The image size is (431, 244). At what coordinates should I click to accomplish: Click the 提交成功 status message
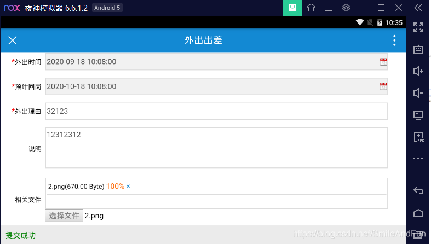[x=21, y=235]
